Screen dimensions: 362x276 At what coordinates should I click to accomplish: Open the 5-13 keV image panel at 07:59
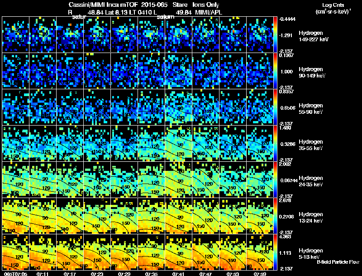click(x=260, y=252)
